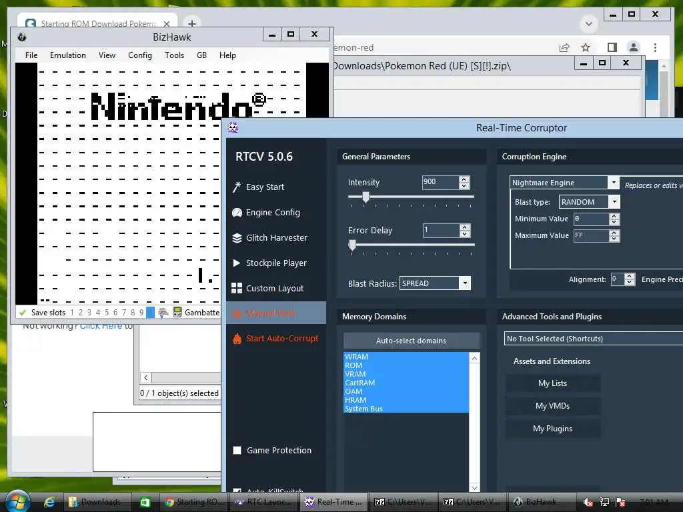The height and width of the screenshot is (512, 683).
Task: Launch Internet Explorer from taskbar
Action: pyautogui.click(x=49, y=502)
